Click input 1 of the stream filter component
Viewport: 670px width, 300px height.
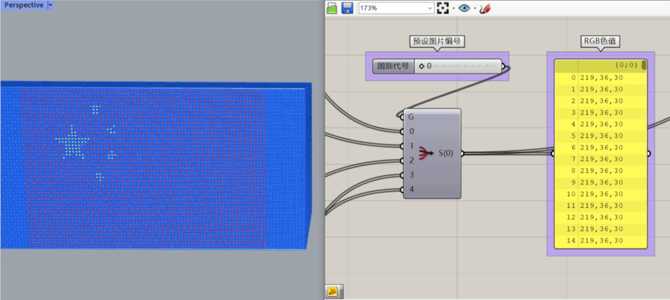(412, 146)
